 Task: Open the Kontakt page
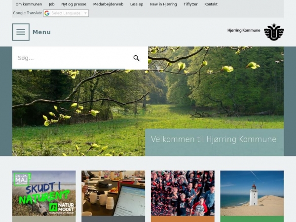pos(211,4)
